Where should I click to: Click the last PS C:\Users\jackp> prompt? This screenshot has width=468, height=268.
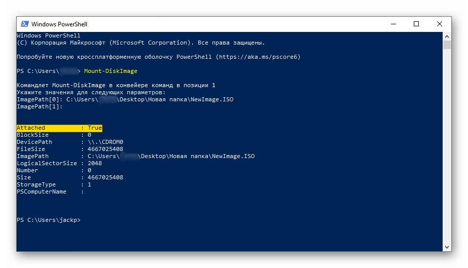(48, 220)
